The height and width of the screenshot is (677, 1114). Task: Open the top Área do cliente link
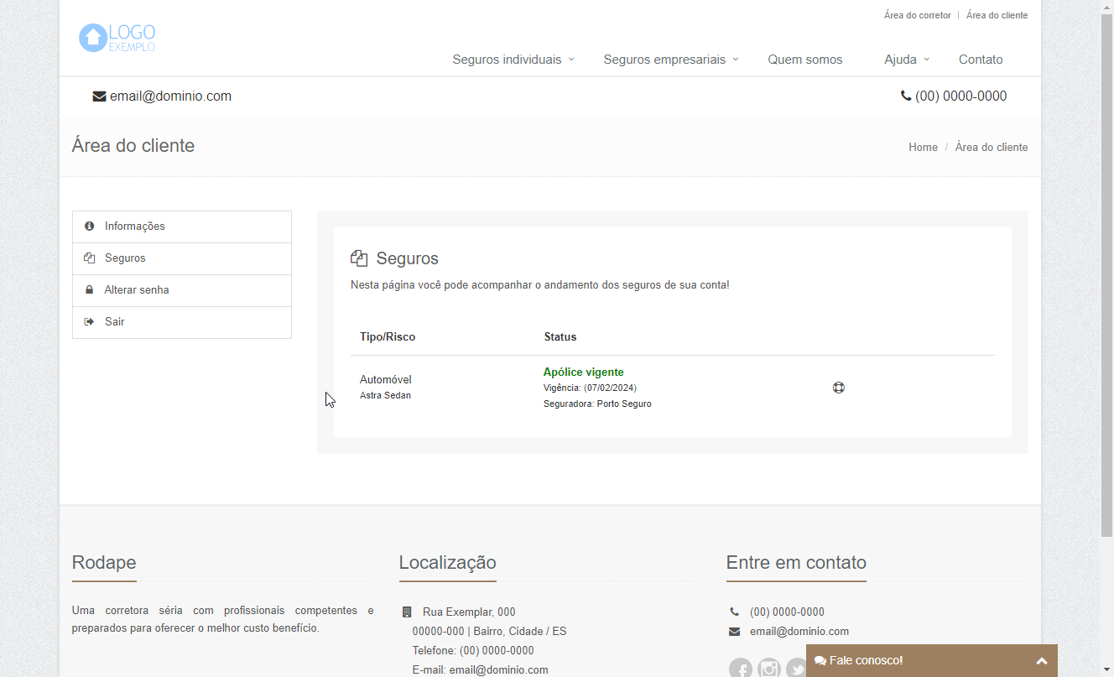pyautogui.click(x=997, y=15)
